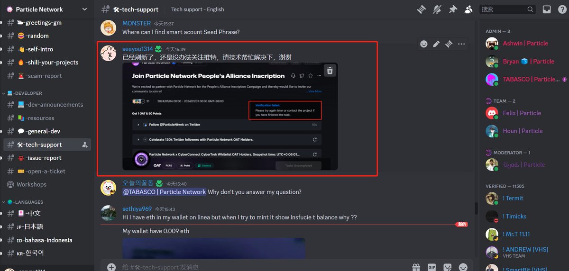Open the scam-report channel
This screenshot has height=271, width=569.
coord(47,76)
